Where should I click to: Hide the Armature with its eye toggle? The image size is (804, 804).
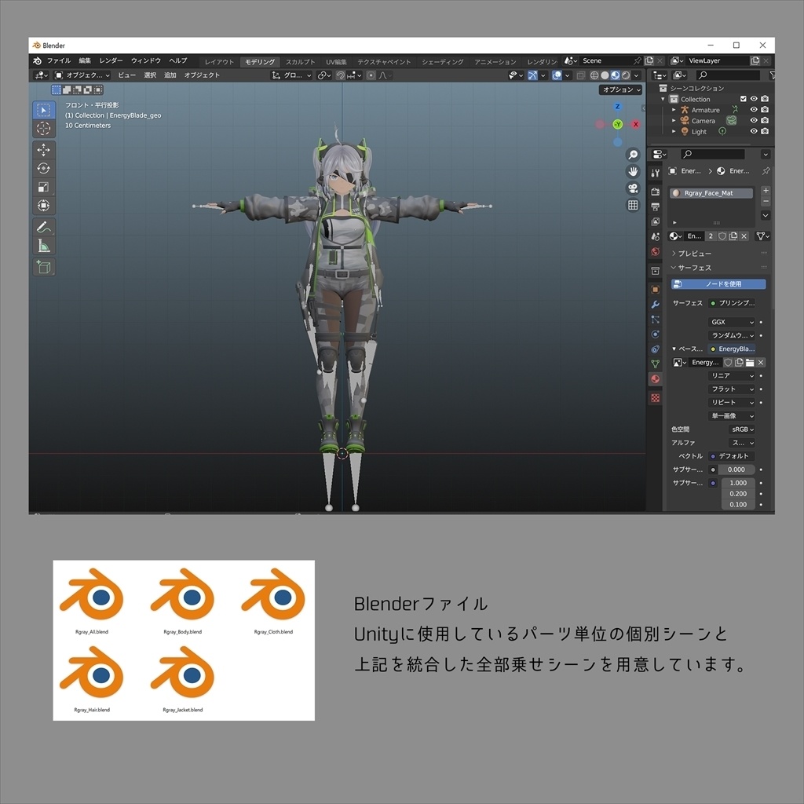pos(753,110)
